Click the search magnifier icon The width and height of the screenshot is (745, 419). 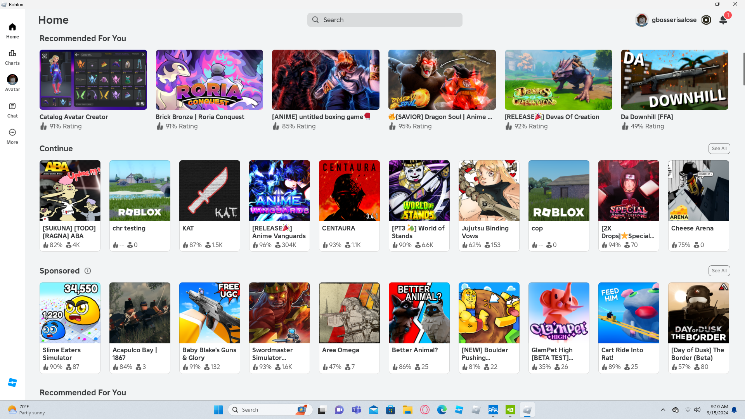[315, 20]
